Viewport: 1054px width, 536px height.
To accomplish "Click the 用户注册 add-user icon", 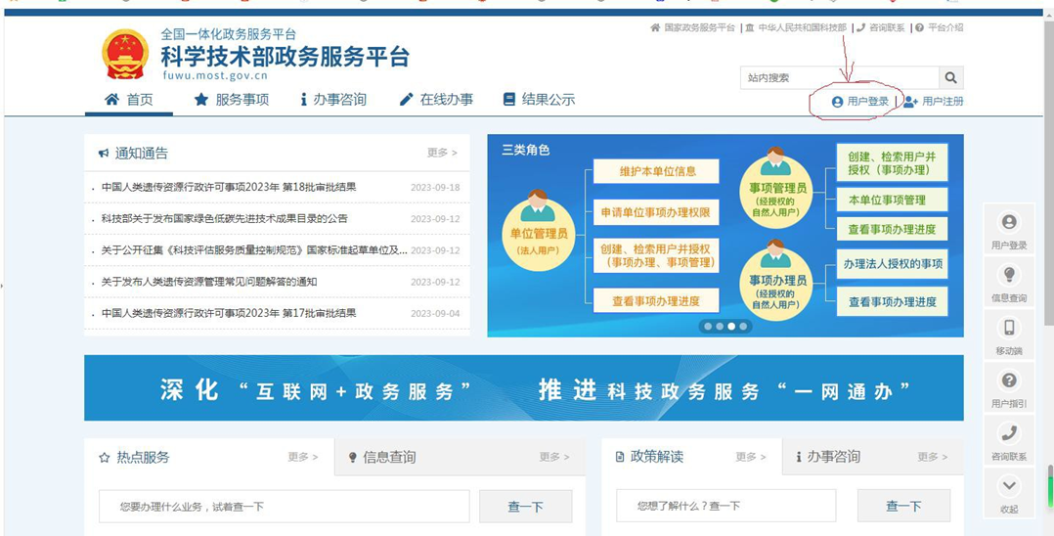I will point(910,102).
